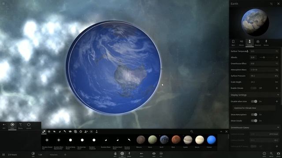Screen dimensions: 282x158
Task: Take a photo with the camera icon
Action: pyautogui.click(x=278, y=154)
